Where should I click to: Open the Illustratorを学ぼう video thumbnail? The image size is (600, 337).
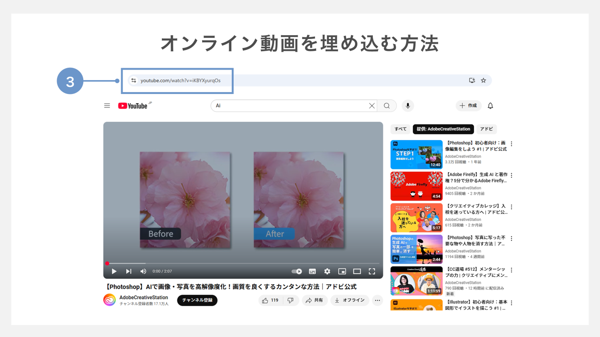coord(416,305)
